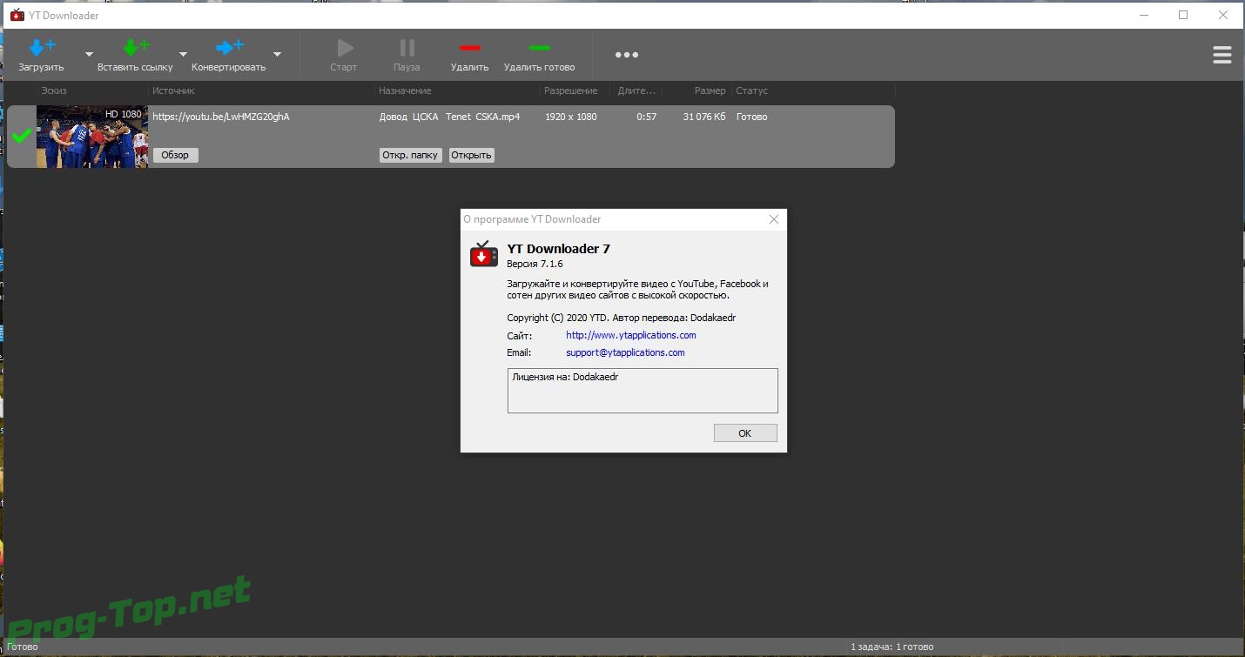Click the 1920 x 1080 resolution cell

click(571, 117)
